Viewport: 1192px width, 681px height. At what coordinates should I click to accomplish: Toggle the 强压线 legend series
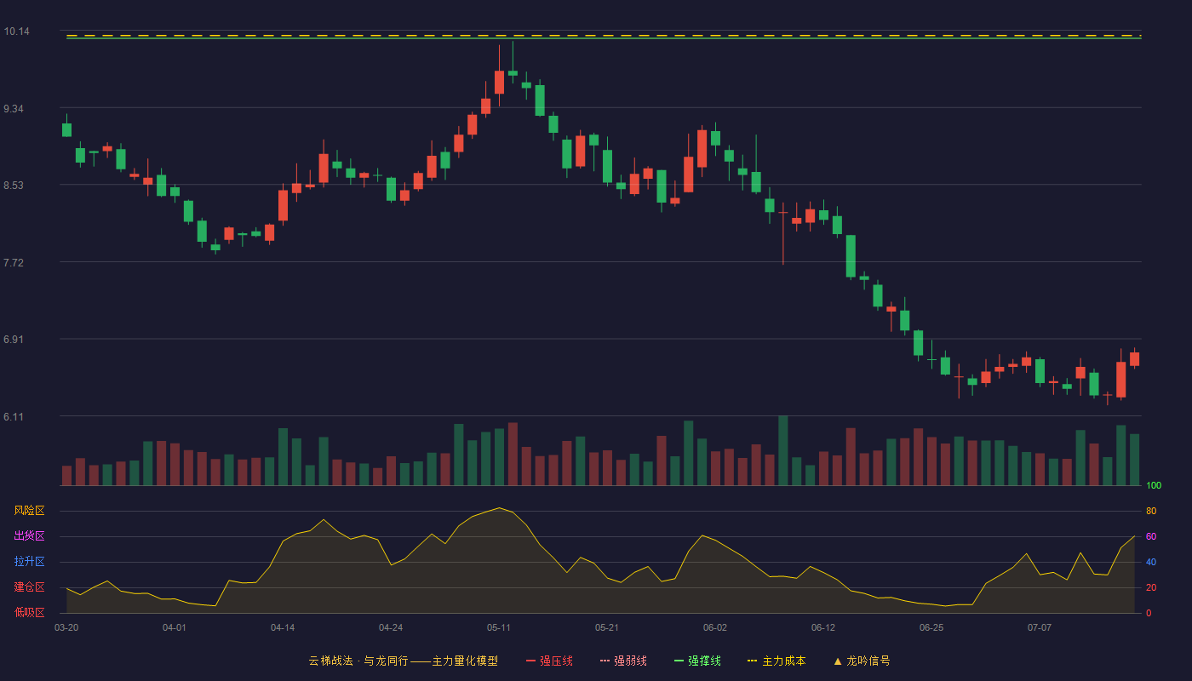pos(549,661)
